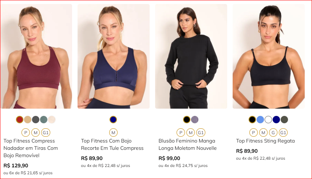Select lilac swatch for Blusão Moletom Nouvelle
312x179 pixels.
tap(195, 120)
